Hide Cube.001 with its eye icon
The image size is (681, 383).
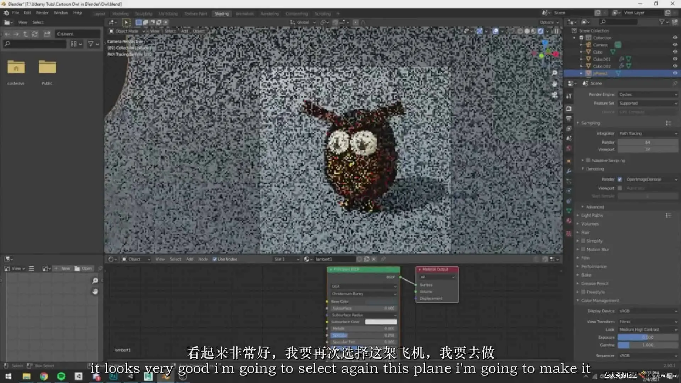point(675,59)
